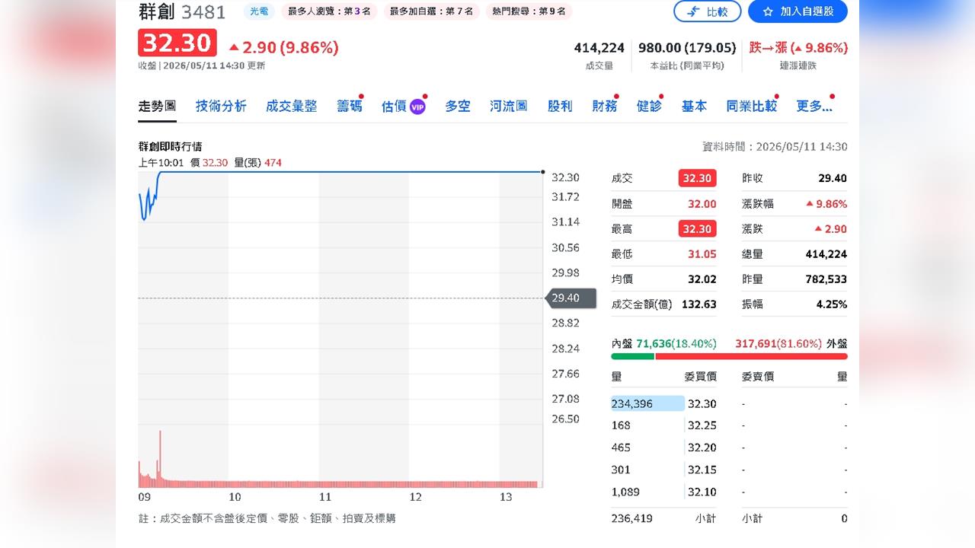Click the 委買價 column header
This screenshot has height=548, width=975.
[700, 376]
